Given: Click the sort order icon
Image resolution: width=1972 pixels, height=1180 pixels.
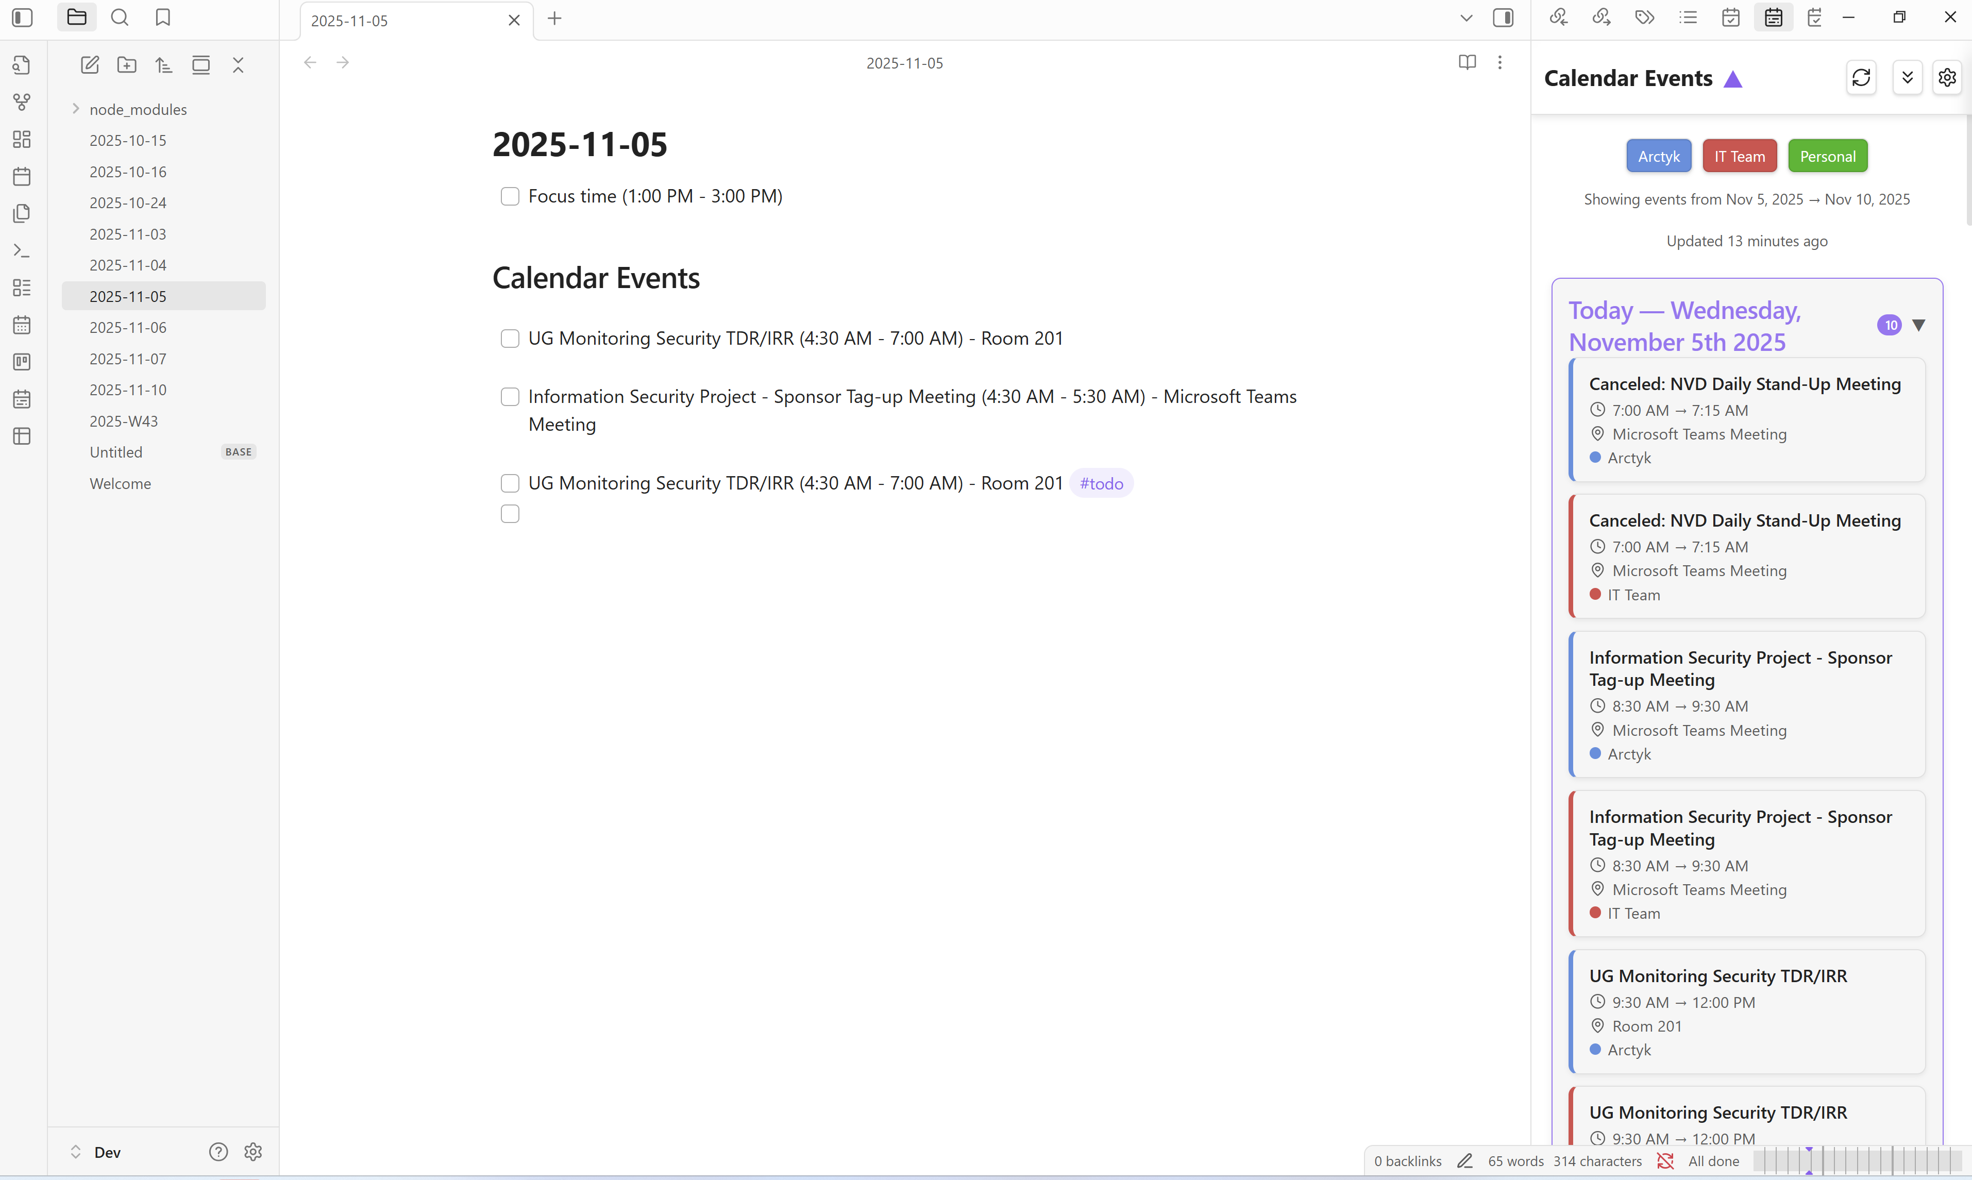Looking at the screenshot, I should (164, 65).
